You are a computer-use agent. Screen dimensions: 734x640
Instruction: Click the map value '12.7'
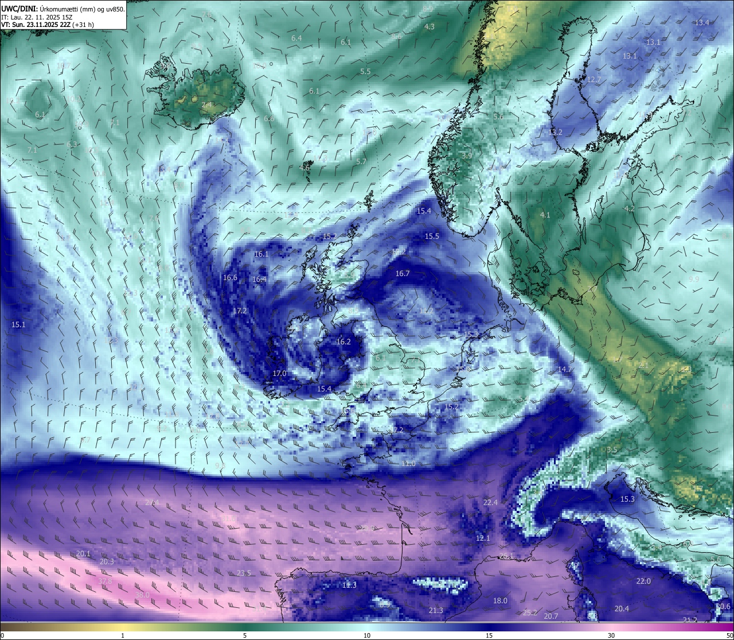click(594, 80)
